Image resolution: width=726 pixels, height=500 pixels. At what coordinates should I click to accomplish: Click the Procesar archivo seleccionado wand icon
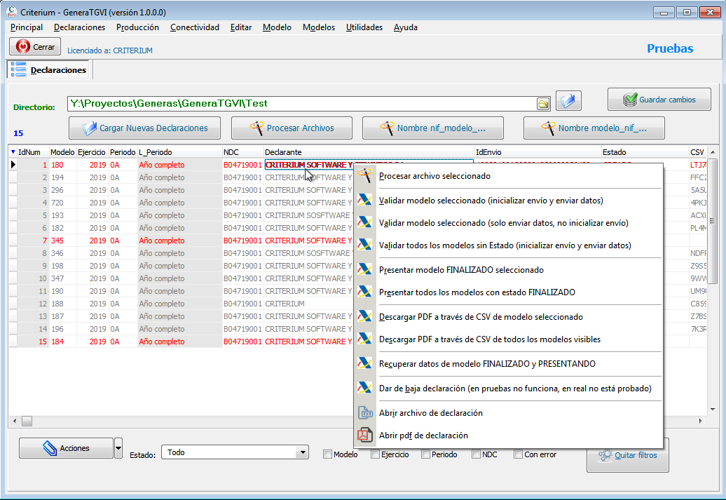(x=365, y=175)
